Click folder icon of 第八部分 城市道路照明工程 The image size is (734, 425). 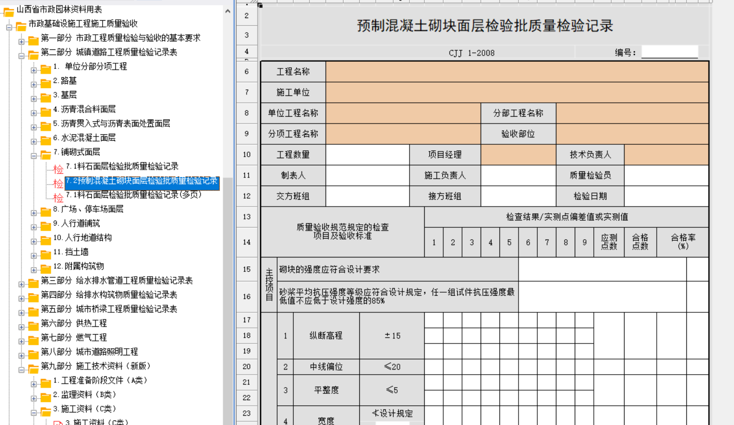pos(33,354)
